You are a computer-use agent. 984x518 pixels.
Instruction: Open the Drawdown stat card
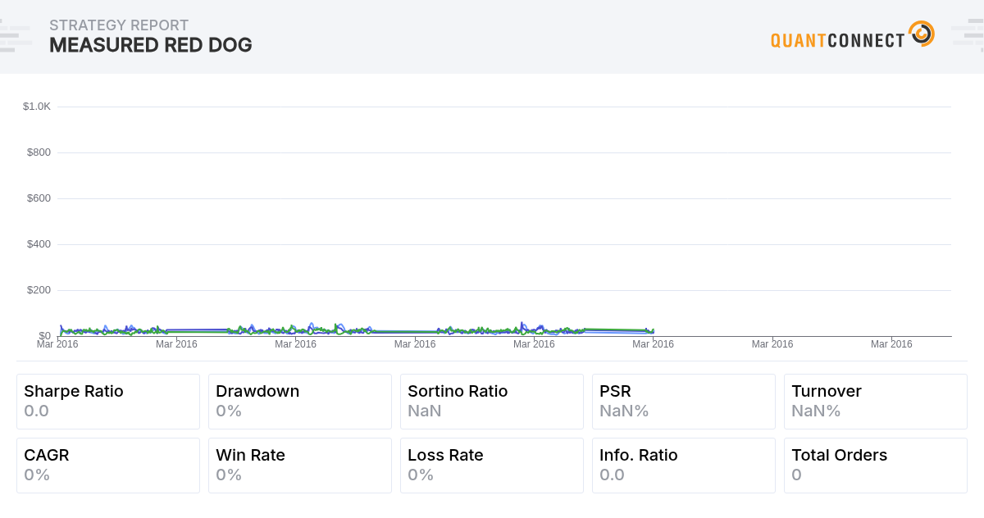click(x=300, y=402)
